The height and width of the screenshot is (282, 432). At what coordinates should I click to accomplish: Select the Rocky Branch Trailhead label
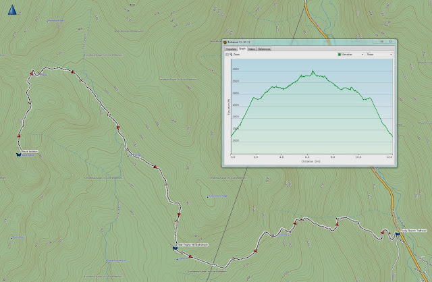(414, 231)
